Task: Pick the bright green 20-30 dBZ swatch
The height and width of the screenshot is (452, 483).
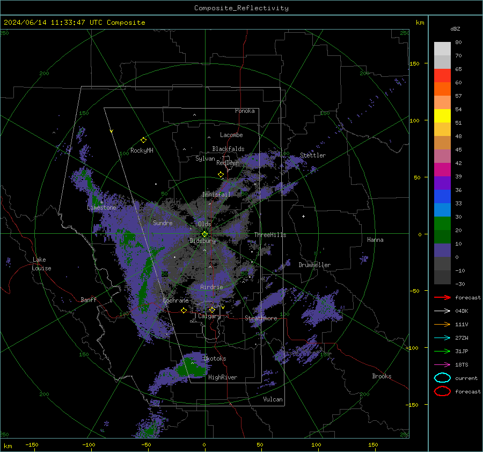Action: pos(442,224)
